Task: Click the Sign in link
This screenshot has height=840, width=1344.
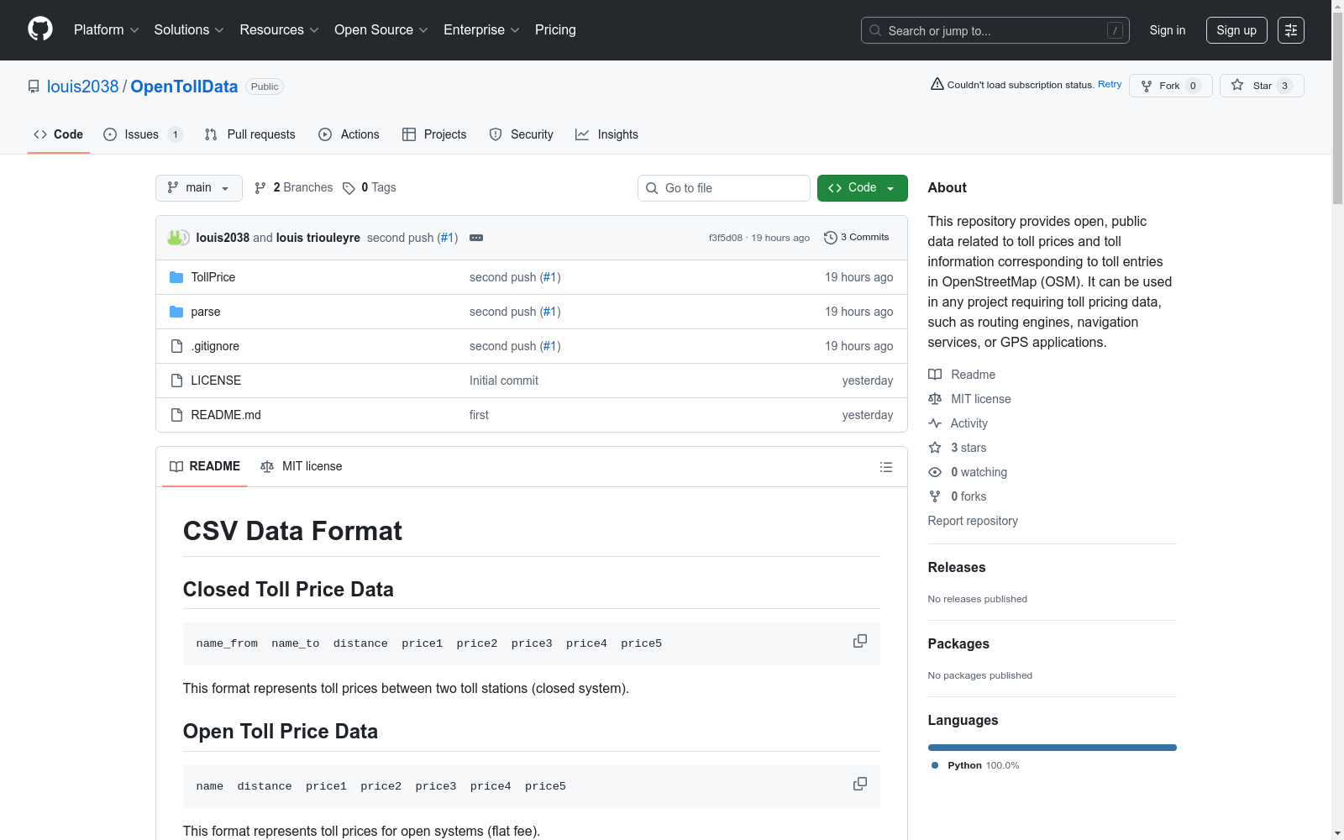Action: tap(1168, 30)
